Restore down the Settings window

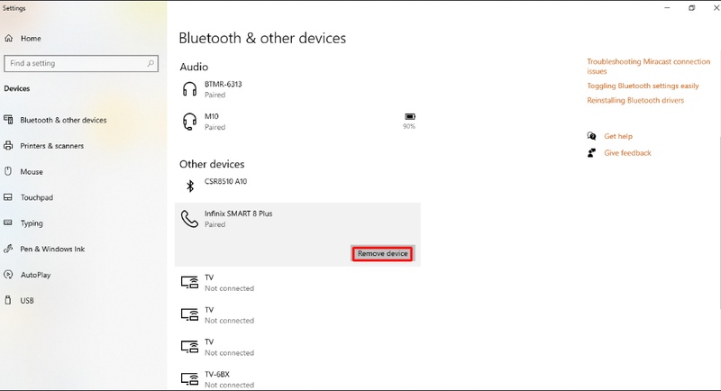(691, 8)
